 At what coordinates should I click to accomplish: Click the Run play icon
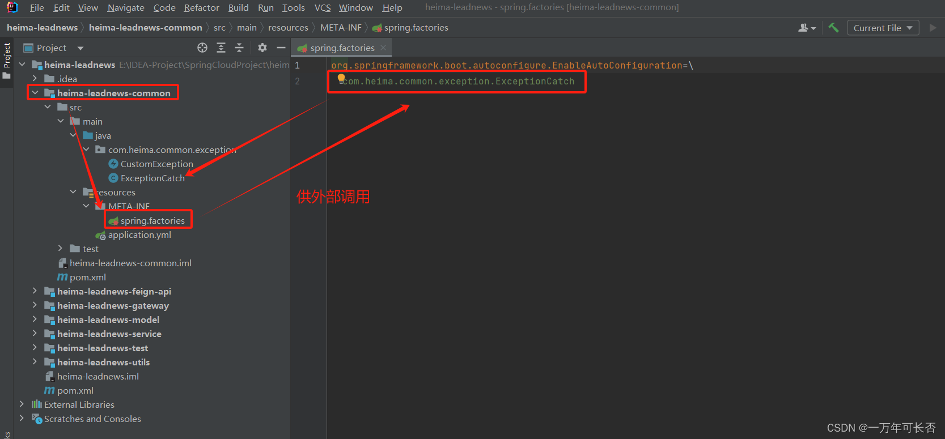[933, 27]
